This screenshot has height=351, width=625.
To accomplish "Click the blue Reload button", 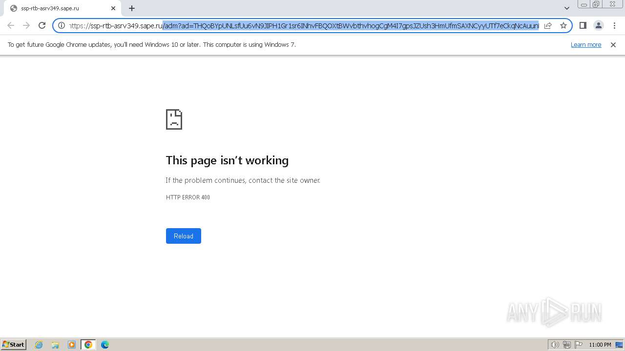I will pos(184,236).
